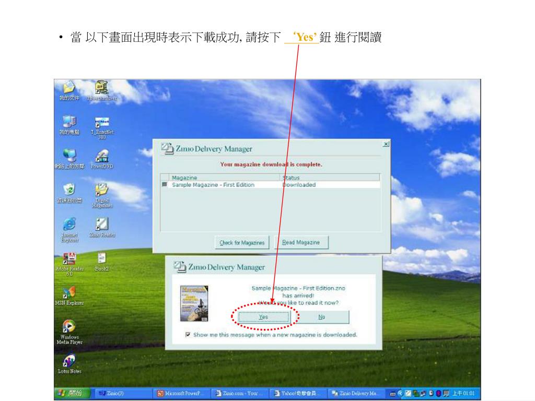The width and height of the screenshot is (535, 401).
Task: Open the Book2 file icon
Action: pos(102,262)
